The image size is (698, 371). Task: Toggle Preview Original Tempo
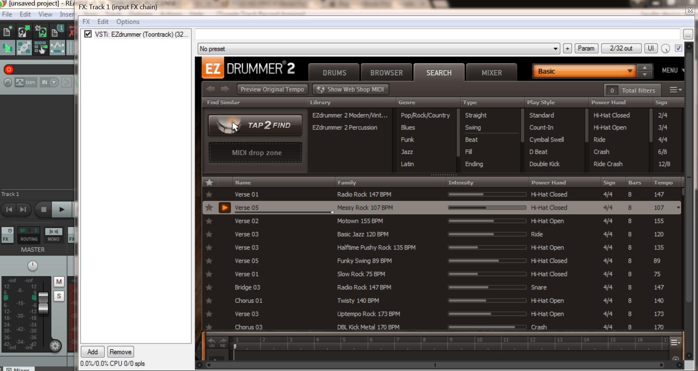[x=272, y=89]
